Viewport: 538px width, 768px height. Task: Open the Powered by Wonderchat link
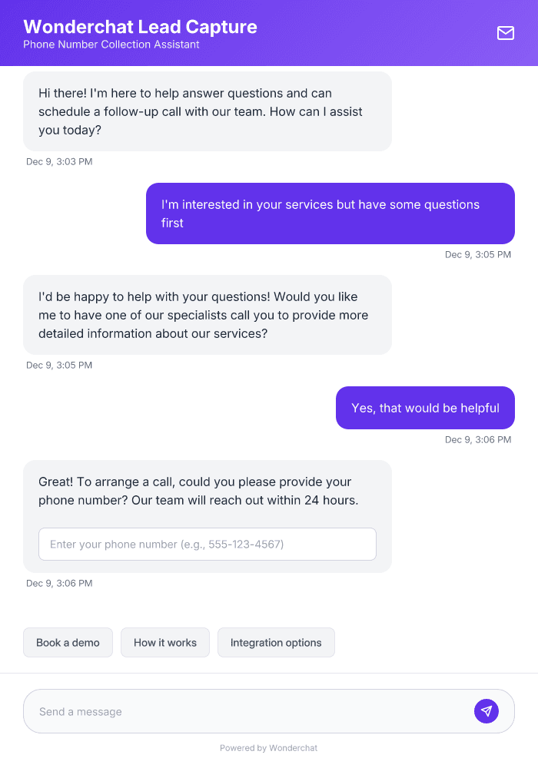268,747
